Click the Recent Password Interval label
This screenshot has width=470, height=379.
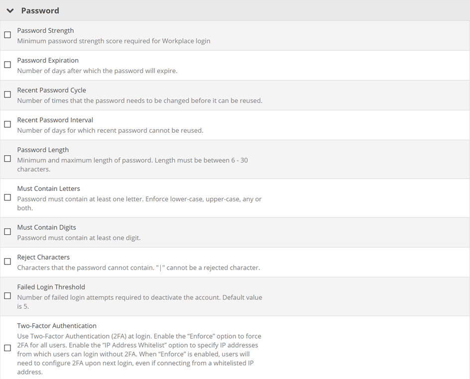tap(55, 120)
